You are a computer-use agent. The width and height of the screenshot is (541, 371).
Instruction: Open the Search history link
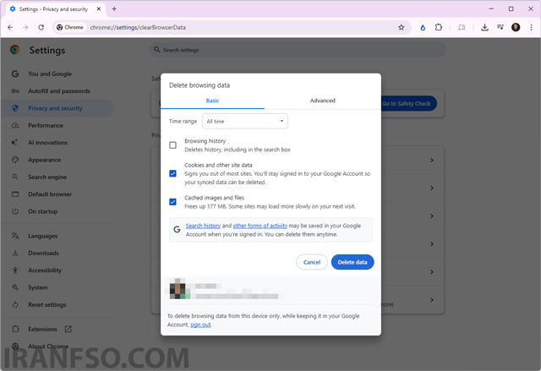pyautogui.click(x=203, y=226)
